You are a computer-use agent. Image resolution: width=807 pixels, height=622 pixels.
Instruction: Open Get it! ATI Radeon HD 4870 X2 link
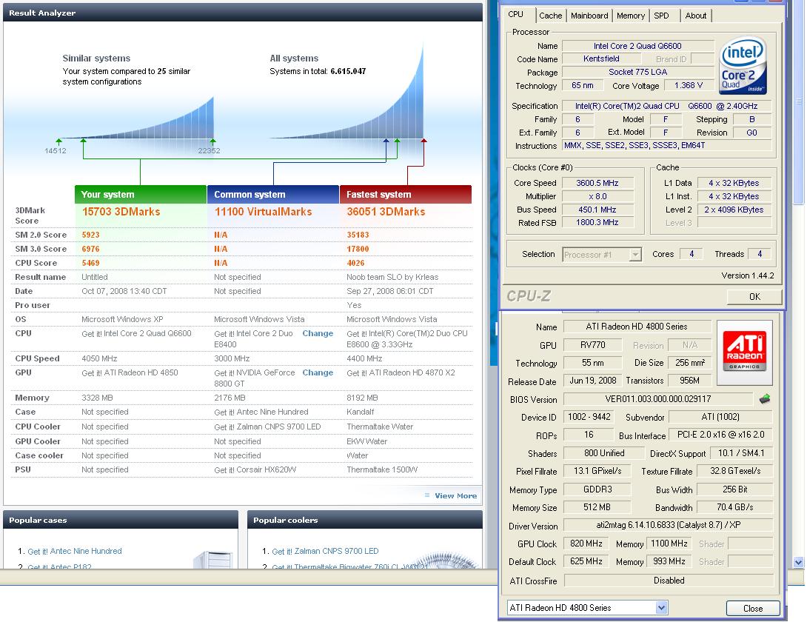[401, 372]
